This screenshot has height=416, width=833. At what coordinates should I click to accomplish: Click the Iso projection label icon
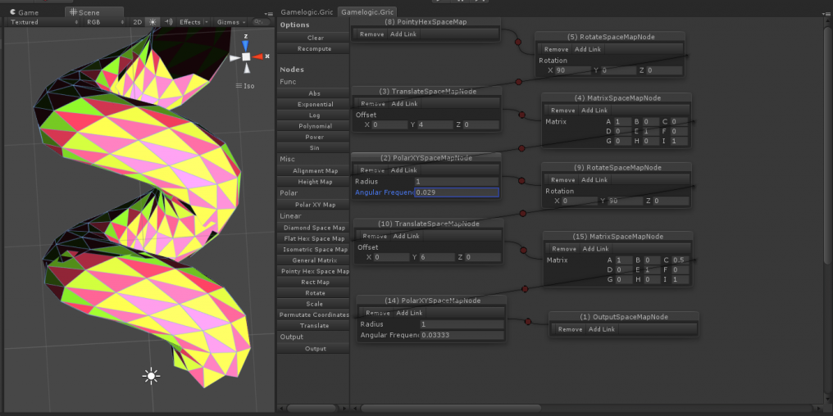pos(246,85)
